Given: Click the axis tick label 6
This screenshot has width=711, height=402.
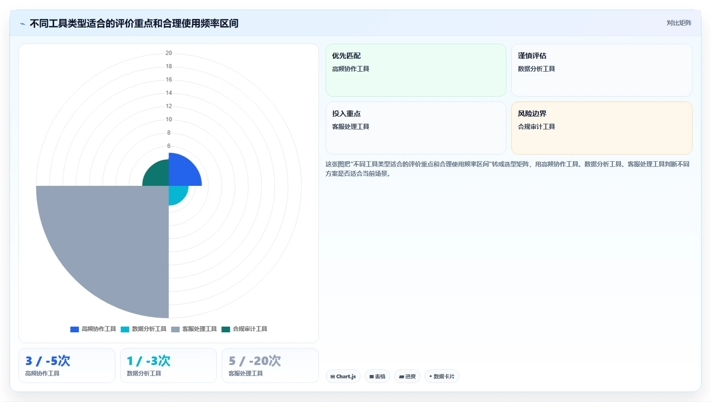Looking at the screenshot, I should [x=168, y=146].
